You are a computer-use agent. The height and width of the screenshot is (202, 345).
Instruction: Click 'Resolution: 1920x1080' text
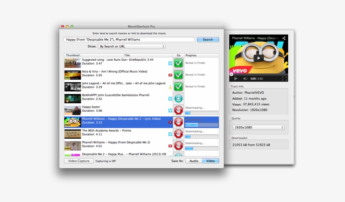250,110
